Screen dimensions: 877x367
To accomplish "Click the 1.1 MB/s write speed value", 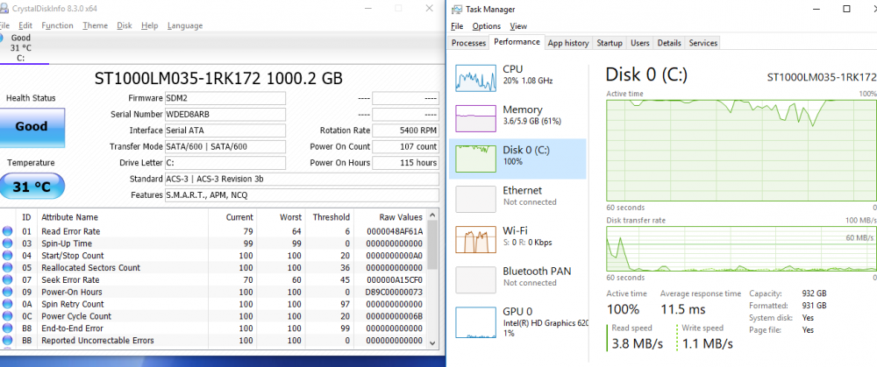I will (707, 343).
